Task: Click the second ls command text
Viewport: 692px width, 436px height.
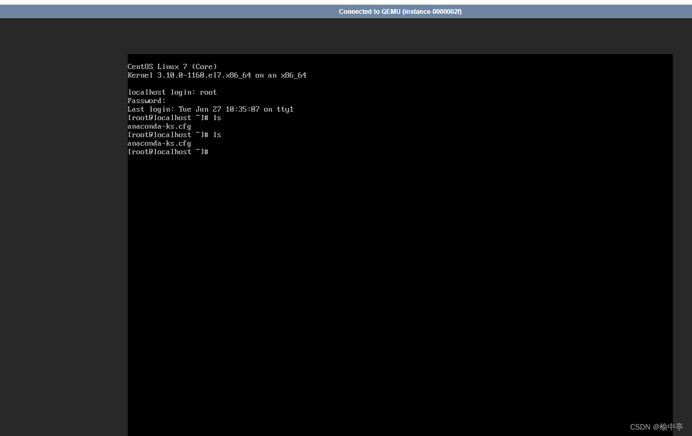Action: coord(217,135)
